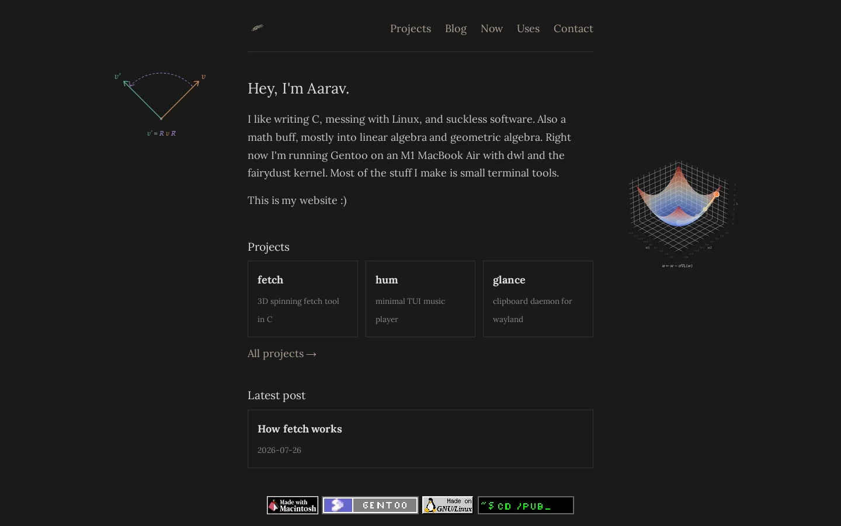Click the "Hey, I'm Aarav." heading

point(298,88)
